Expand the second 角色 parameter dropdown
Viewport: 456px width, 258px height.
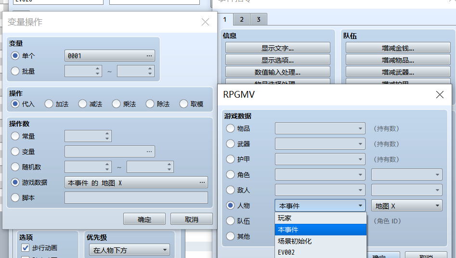tap(407, 175)
